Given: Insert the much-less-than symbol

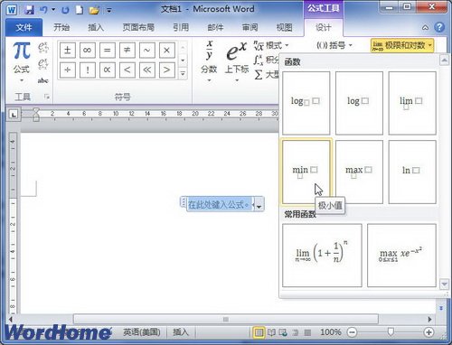Looking at the screenshot, I should pos(147,70).
